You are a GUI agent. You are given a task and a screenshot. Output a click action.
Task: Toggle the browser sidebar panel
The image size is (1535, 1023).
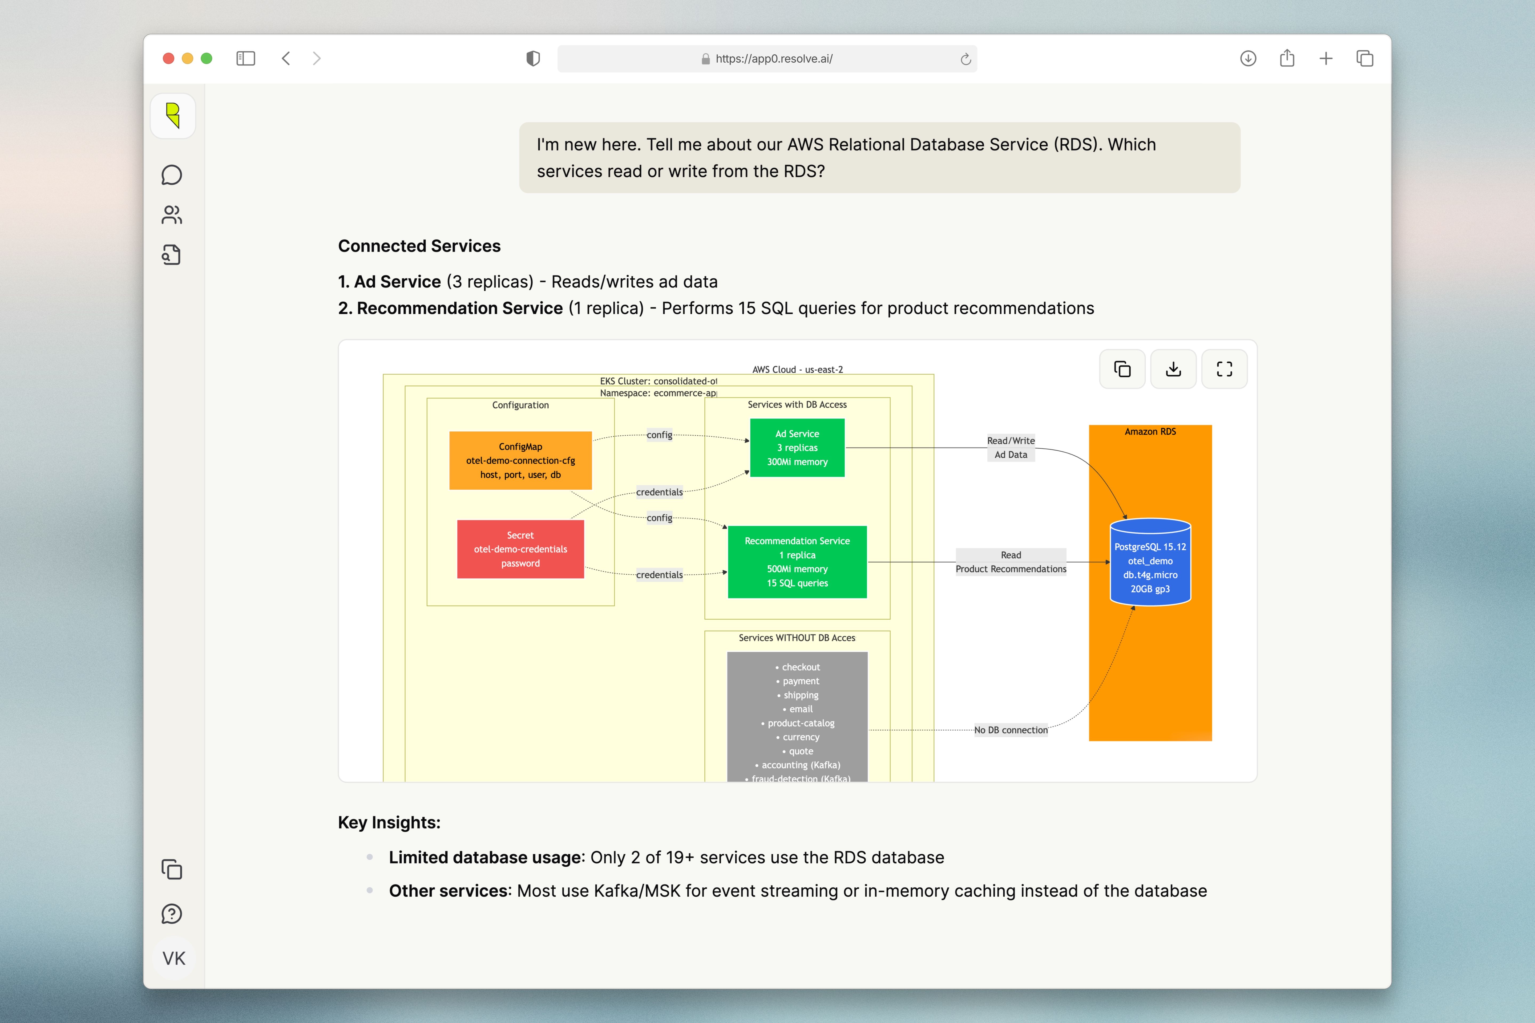tap(245, 59)
